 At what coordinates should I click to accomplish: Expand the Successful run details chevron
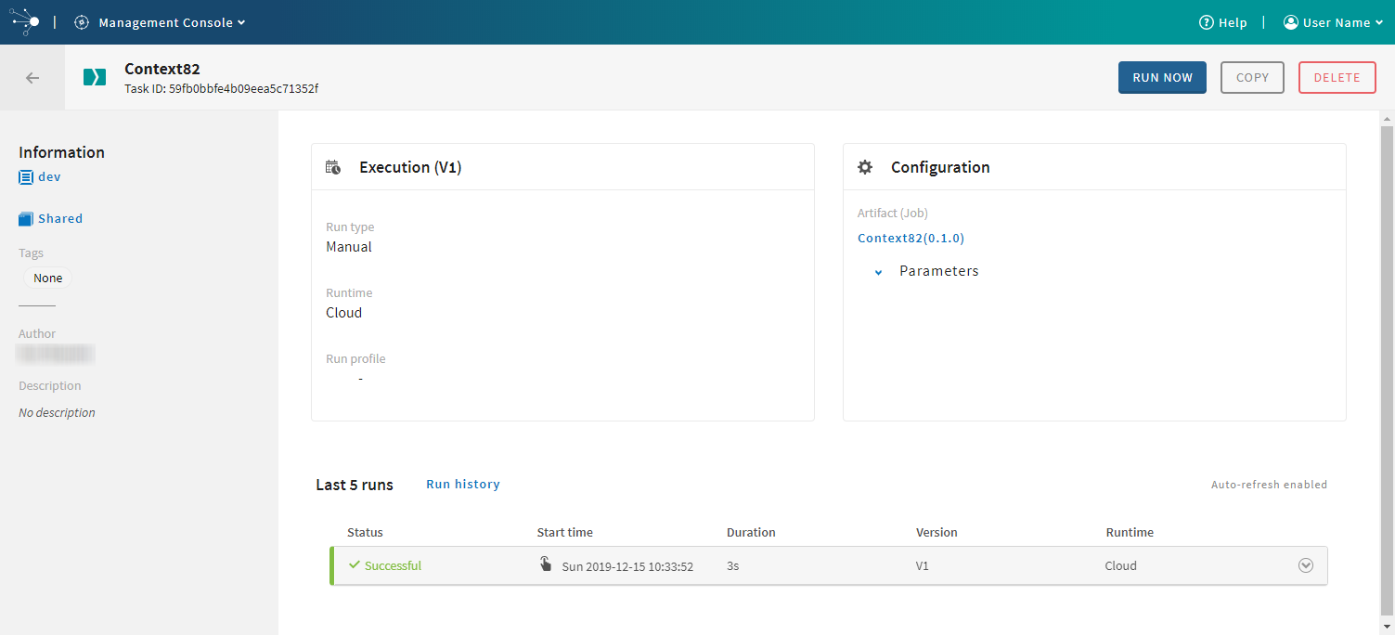[x=1306, y=565]
